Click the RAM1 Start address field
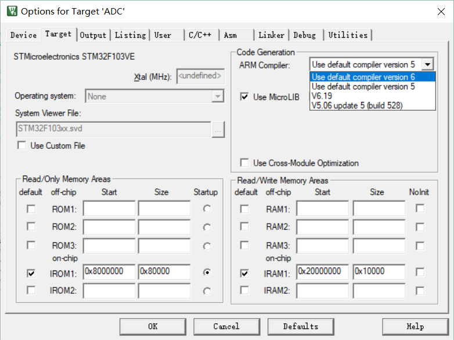This screenshot has height=340, width=454. click(323, 209)
